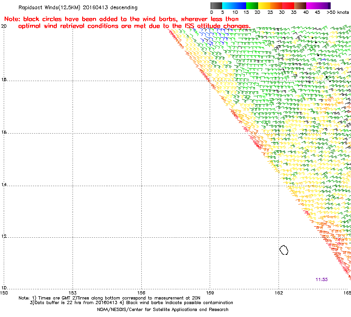
Task: Click the cyan 5-10 knots color segment
Action: coord(228,6)
